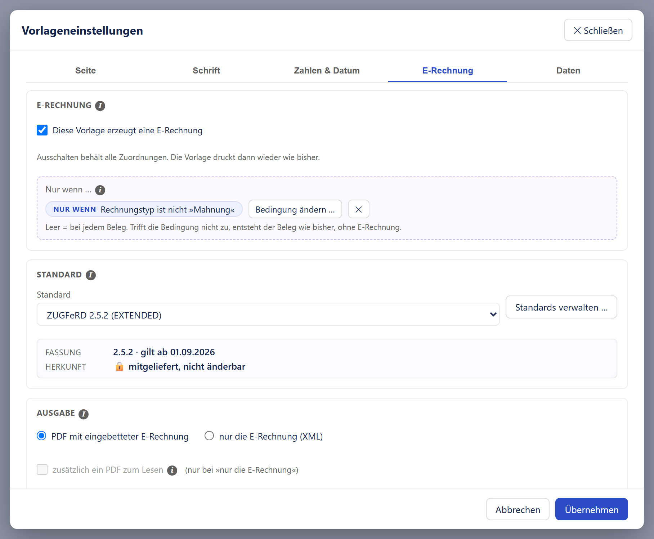Click the lock icon in the Herkunft row
The height and width of the screenshot is (539, 654).
coord(120,367)
